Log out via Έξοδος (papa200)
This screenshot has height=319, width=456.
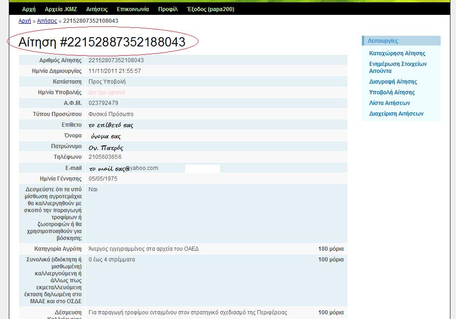(x=210, y=9)
